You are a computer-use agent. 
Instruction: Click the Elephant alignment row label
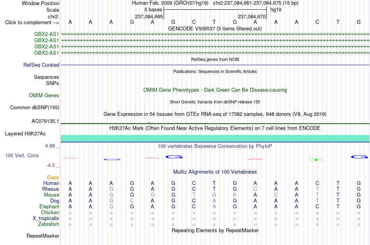(49, 207)
